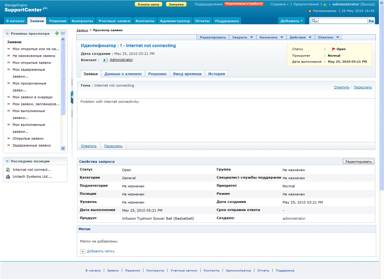Open the Контакты main tab
The image size is (384, 279).
[x=145, y=21]
